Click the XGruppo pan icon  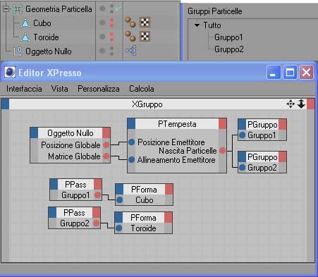tap(291, 104)
